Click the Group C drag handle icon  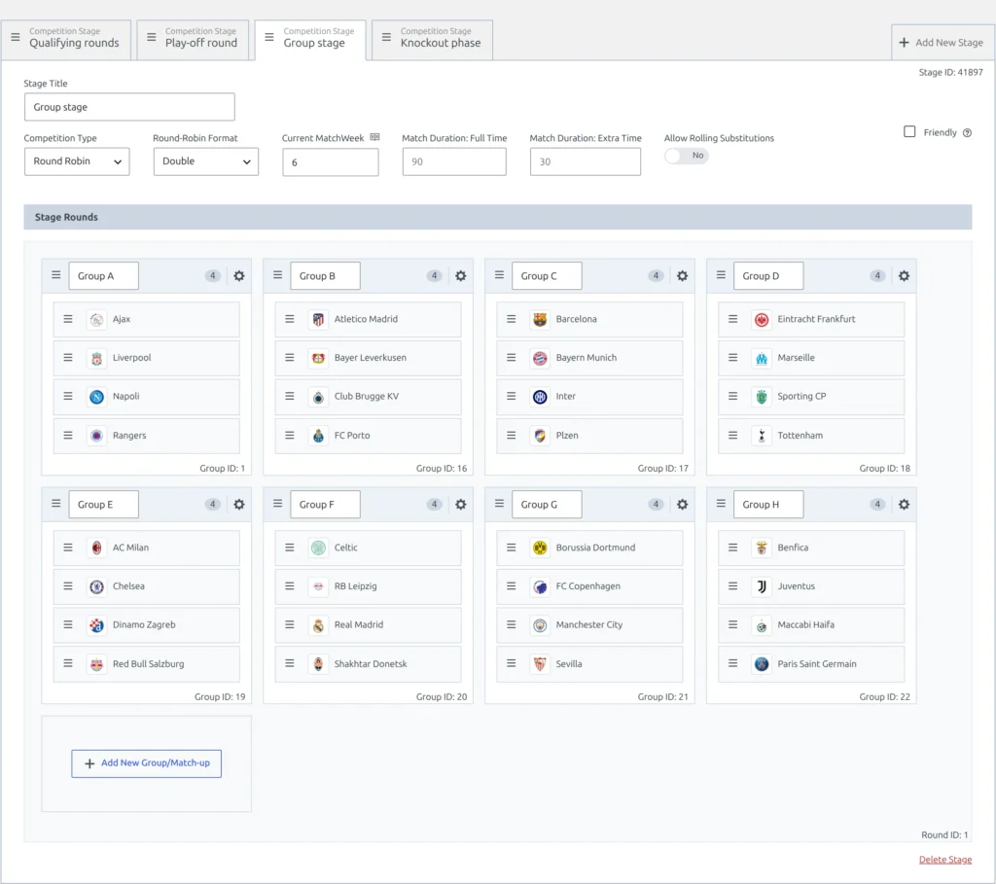pos(499,275)
